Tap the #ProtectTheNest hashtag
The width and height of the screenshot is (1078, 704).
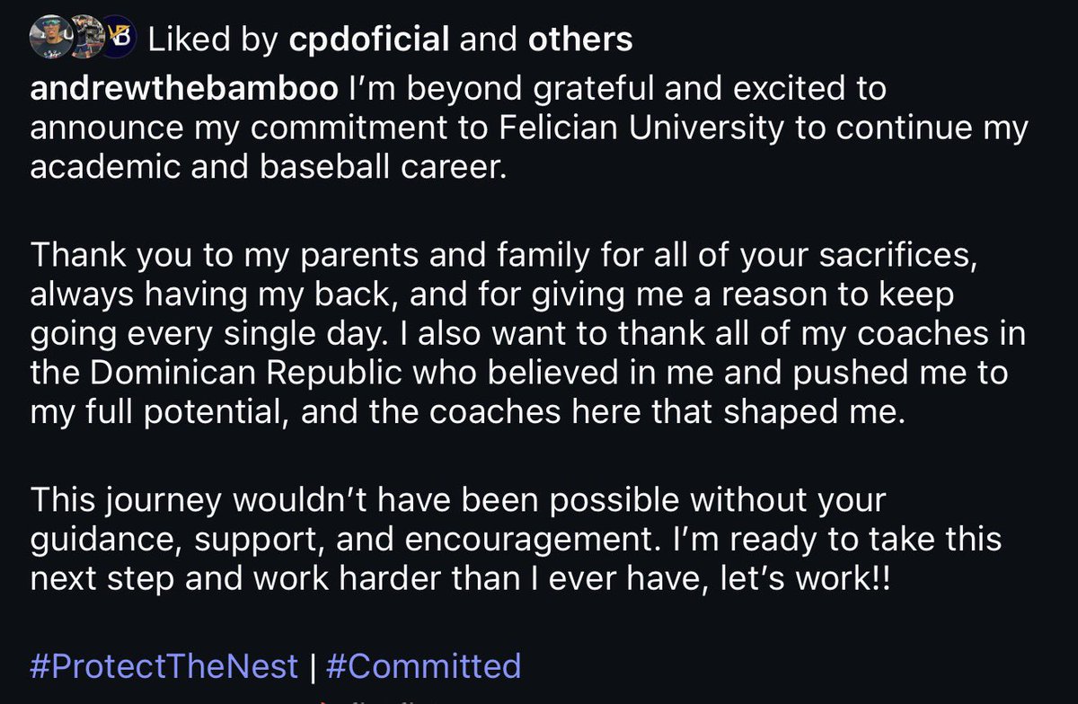tap(163, 666)
